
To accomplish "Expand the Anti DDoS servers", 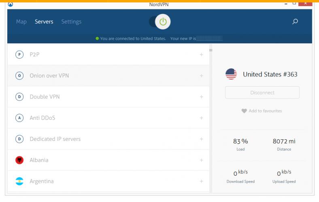I will (x=202, y=118).
